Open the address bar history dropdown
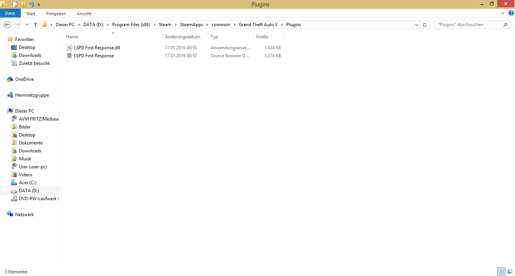The image size is (515, 276). coord(417,25)
